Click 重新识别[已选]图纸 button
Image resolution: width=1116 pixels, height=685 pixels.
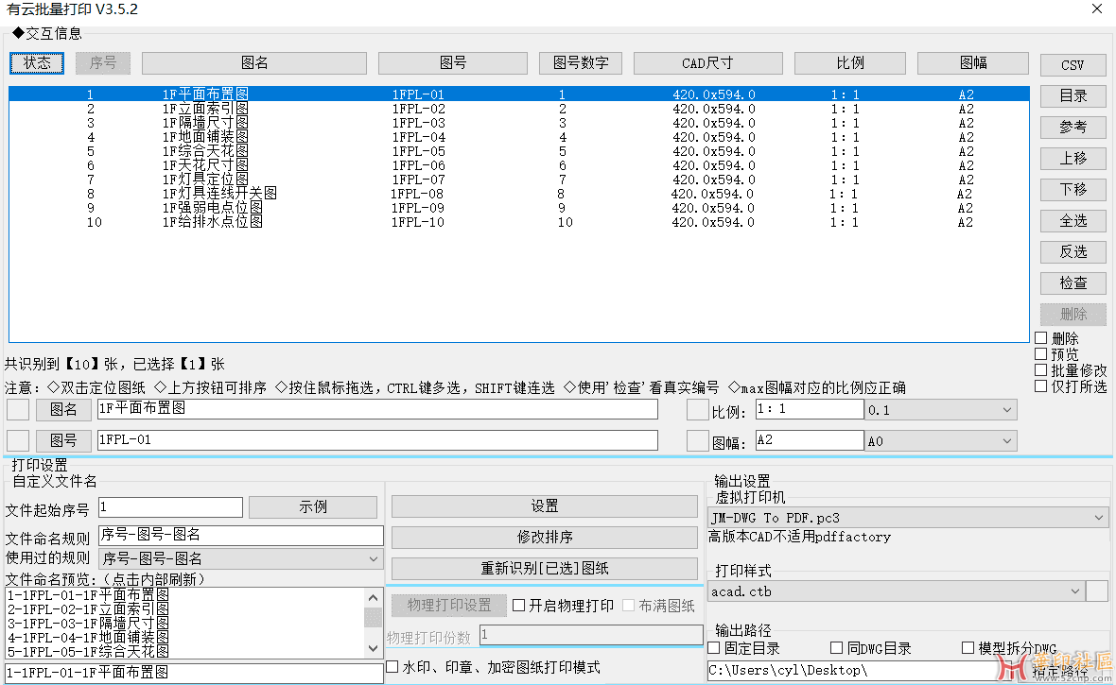tap(545, 569)
